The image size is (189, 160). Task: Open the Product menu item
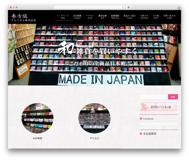(x=130, y=17)
